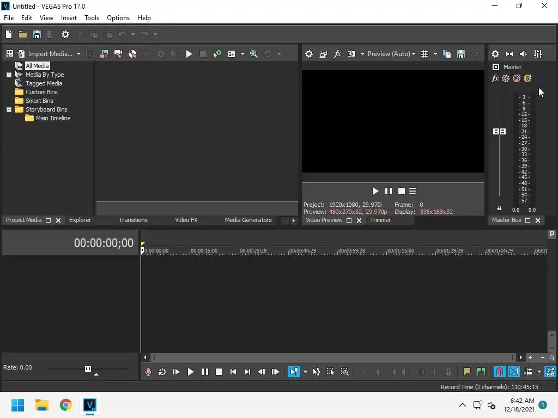The image size is (558, 418).
Task: Switch to the Trimmer tab
Action: point(380,220)
